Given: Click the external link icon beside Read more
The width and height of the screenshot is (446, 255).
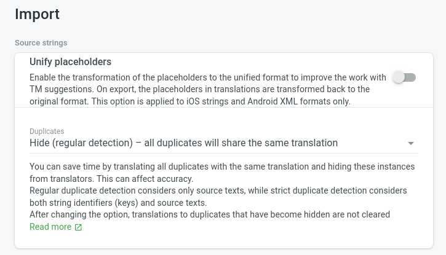Looking at the screenshot, I should (78, 227).
